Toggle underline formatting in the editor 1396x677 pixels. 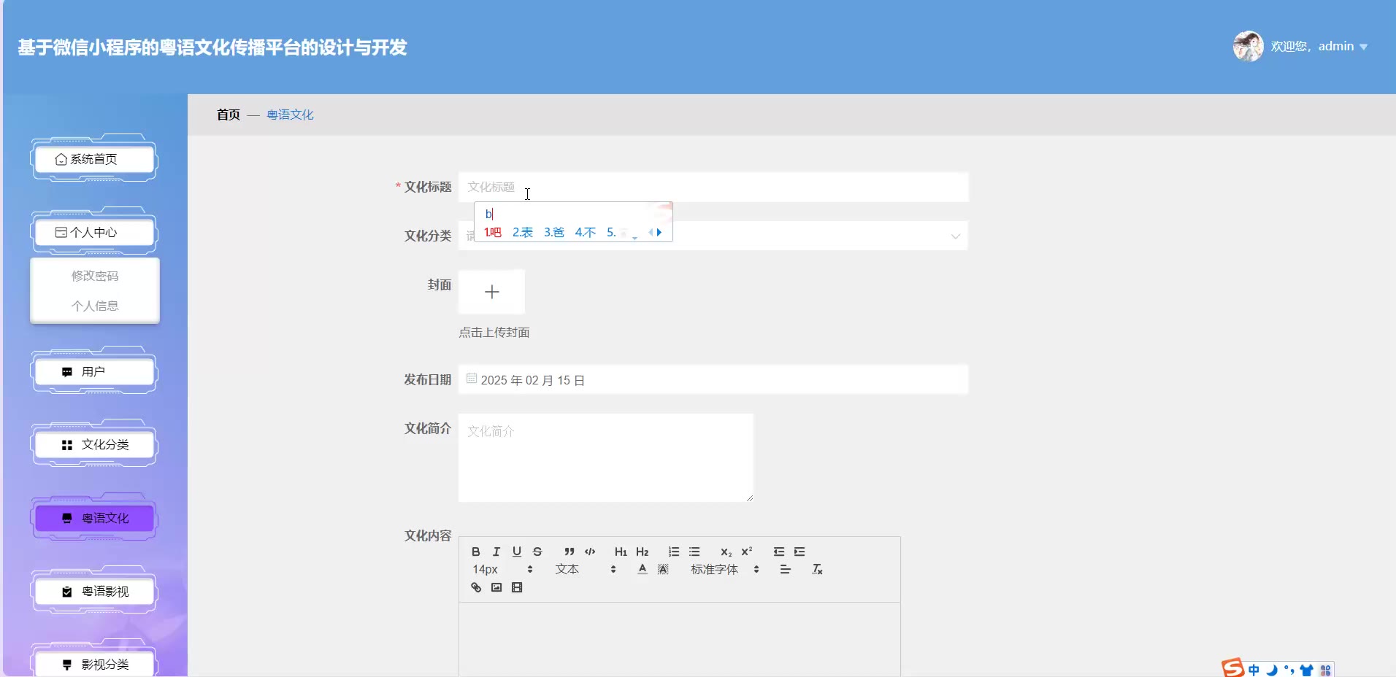[x=517, y=552]
